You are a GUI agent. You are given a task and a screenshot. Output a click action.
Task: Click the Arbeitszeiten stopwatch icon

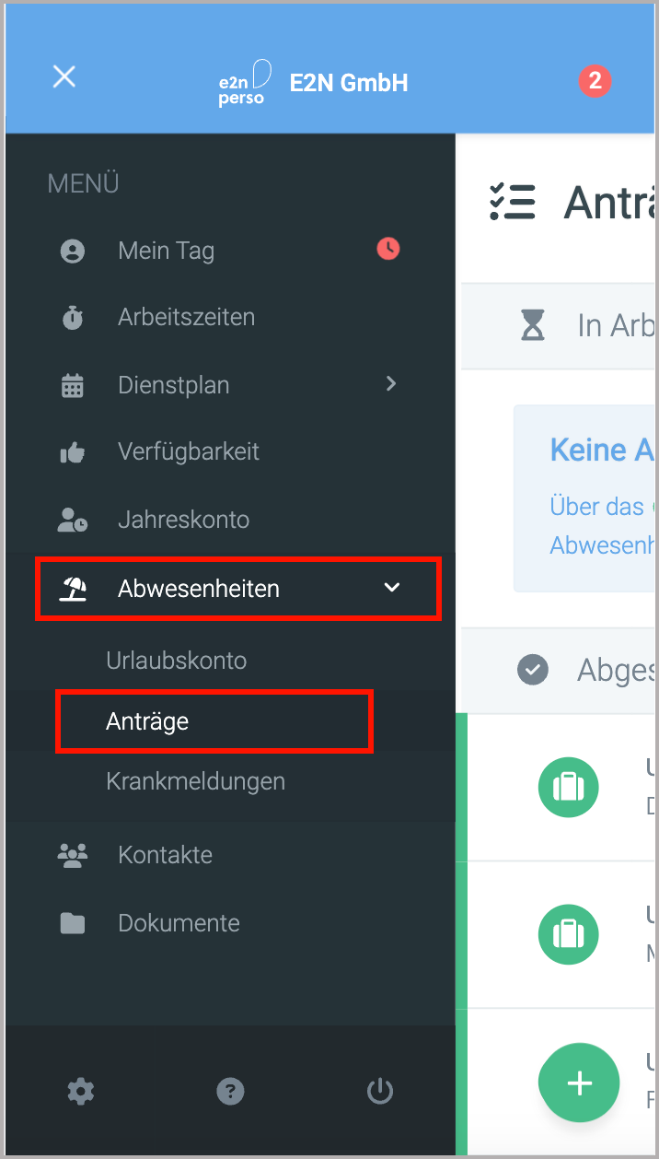click(73, 316)
